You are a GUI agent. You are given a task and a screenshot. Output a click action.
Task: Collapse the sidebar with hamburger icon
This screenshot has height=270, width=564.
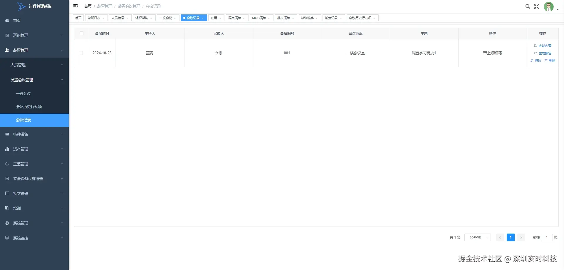point(75,6)
